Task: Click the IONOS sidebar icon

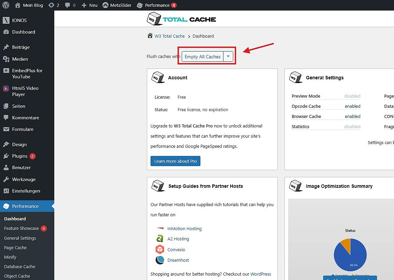Action: (6, 20)
